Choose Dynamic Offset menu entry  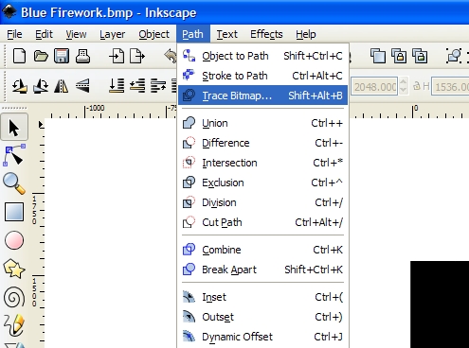coord(262,337)
